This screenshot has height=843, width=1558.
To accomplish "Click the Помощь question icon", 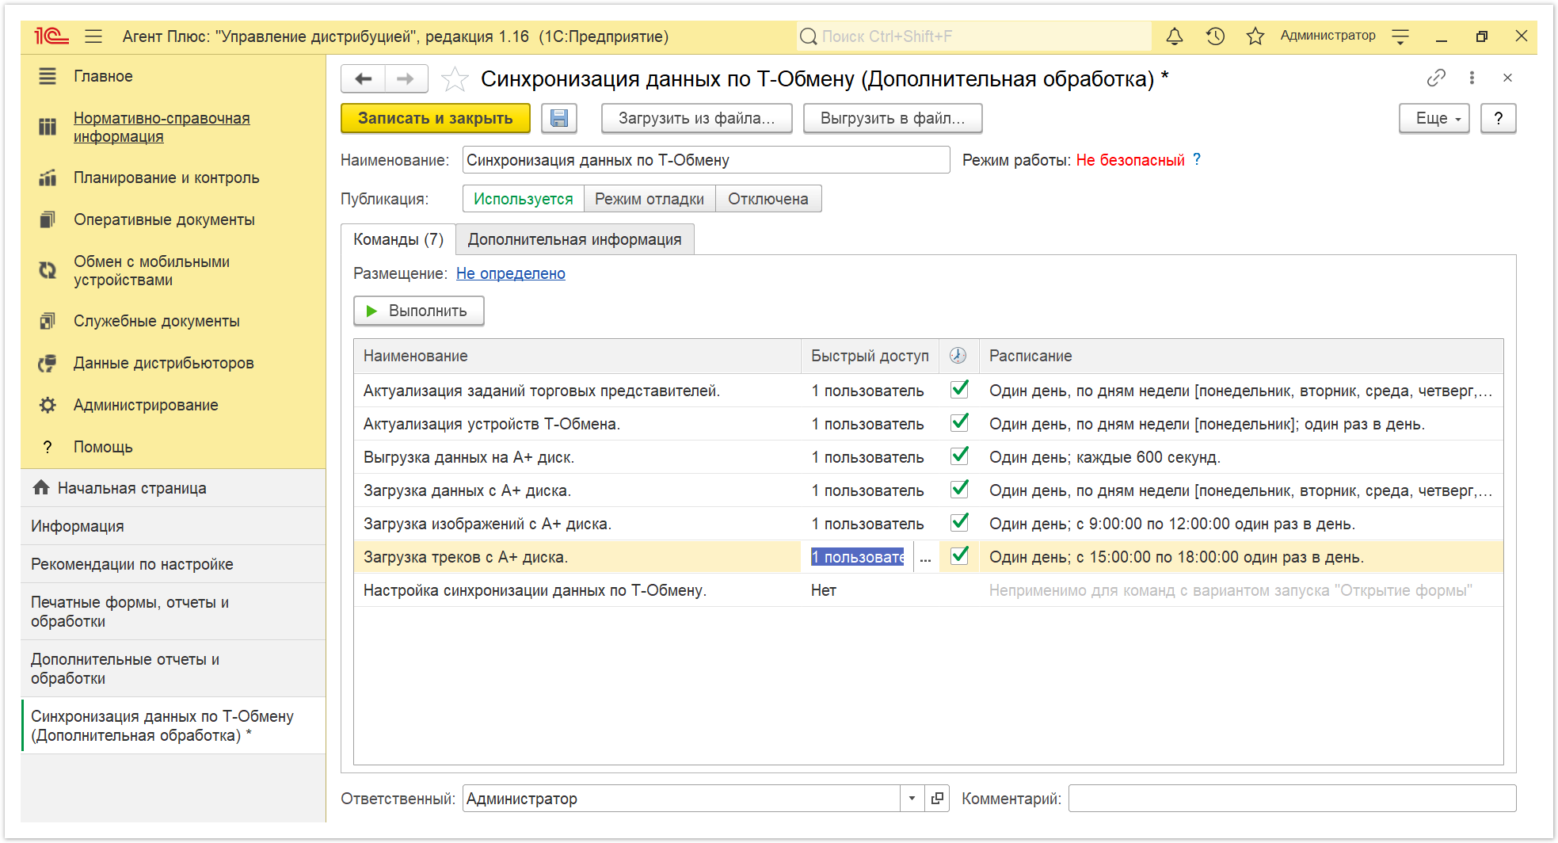I will [48, 447].
